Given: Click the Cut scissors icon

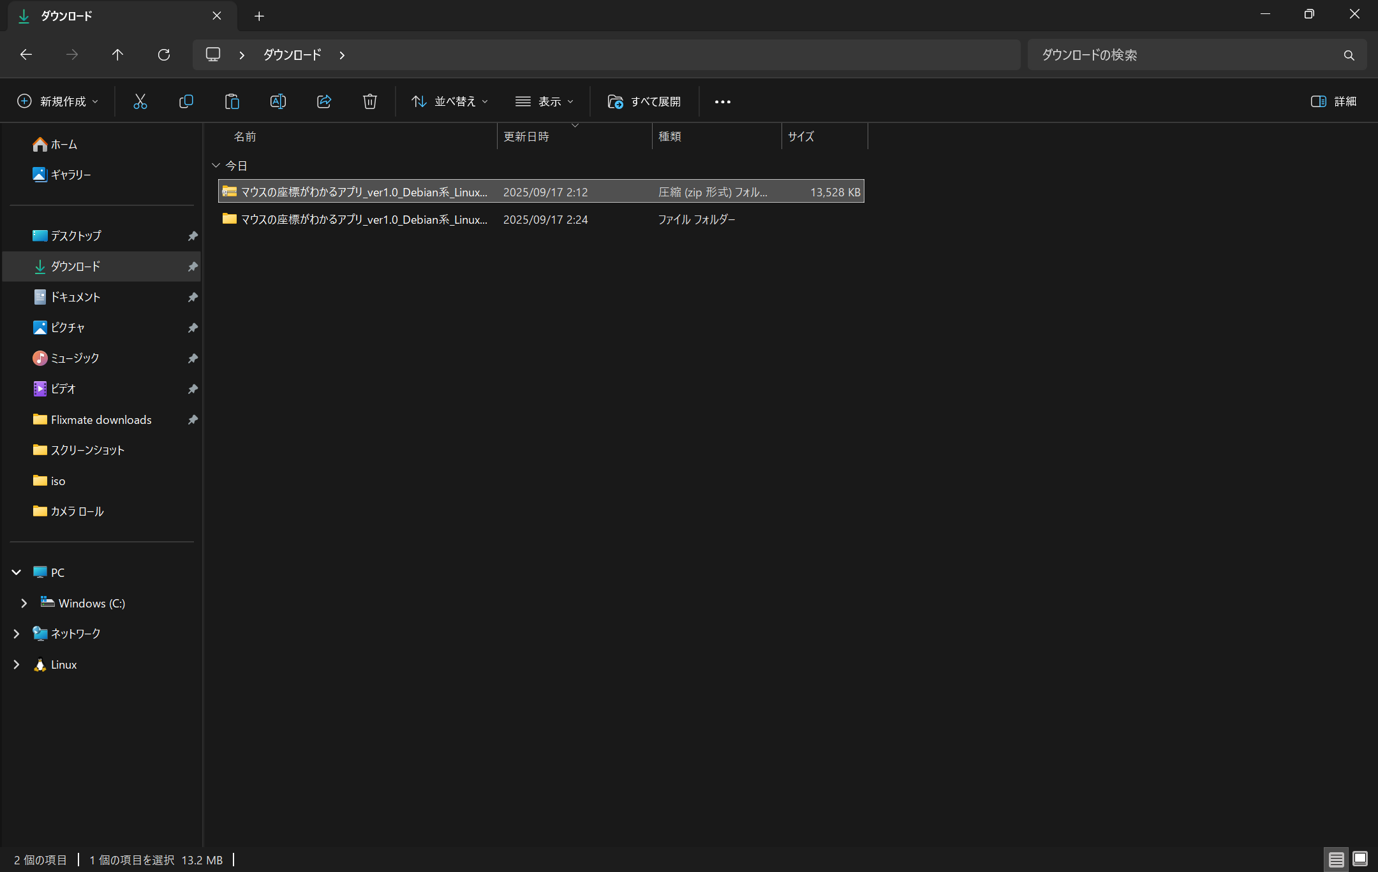Looking at the screenshot, I should (140, 101).
